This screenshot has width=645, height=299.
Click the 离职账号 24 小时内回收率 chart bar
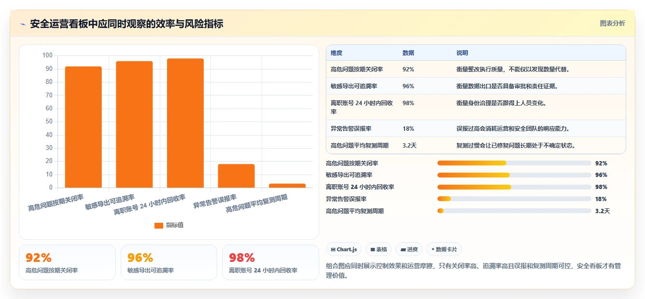coord(185,123)
